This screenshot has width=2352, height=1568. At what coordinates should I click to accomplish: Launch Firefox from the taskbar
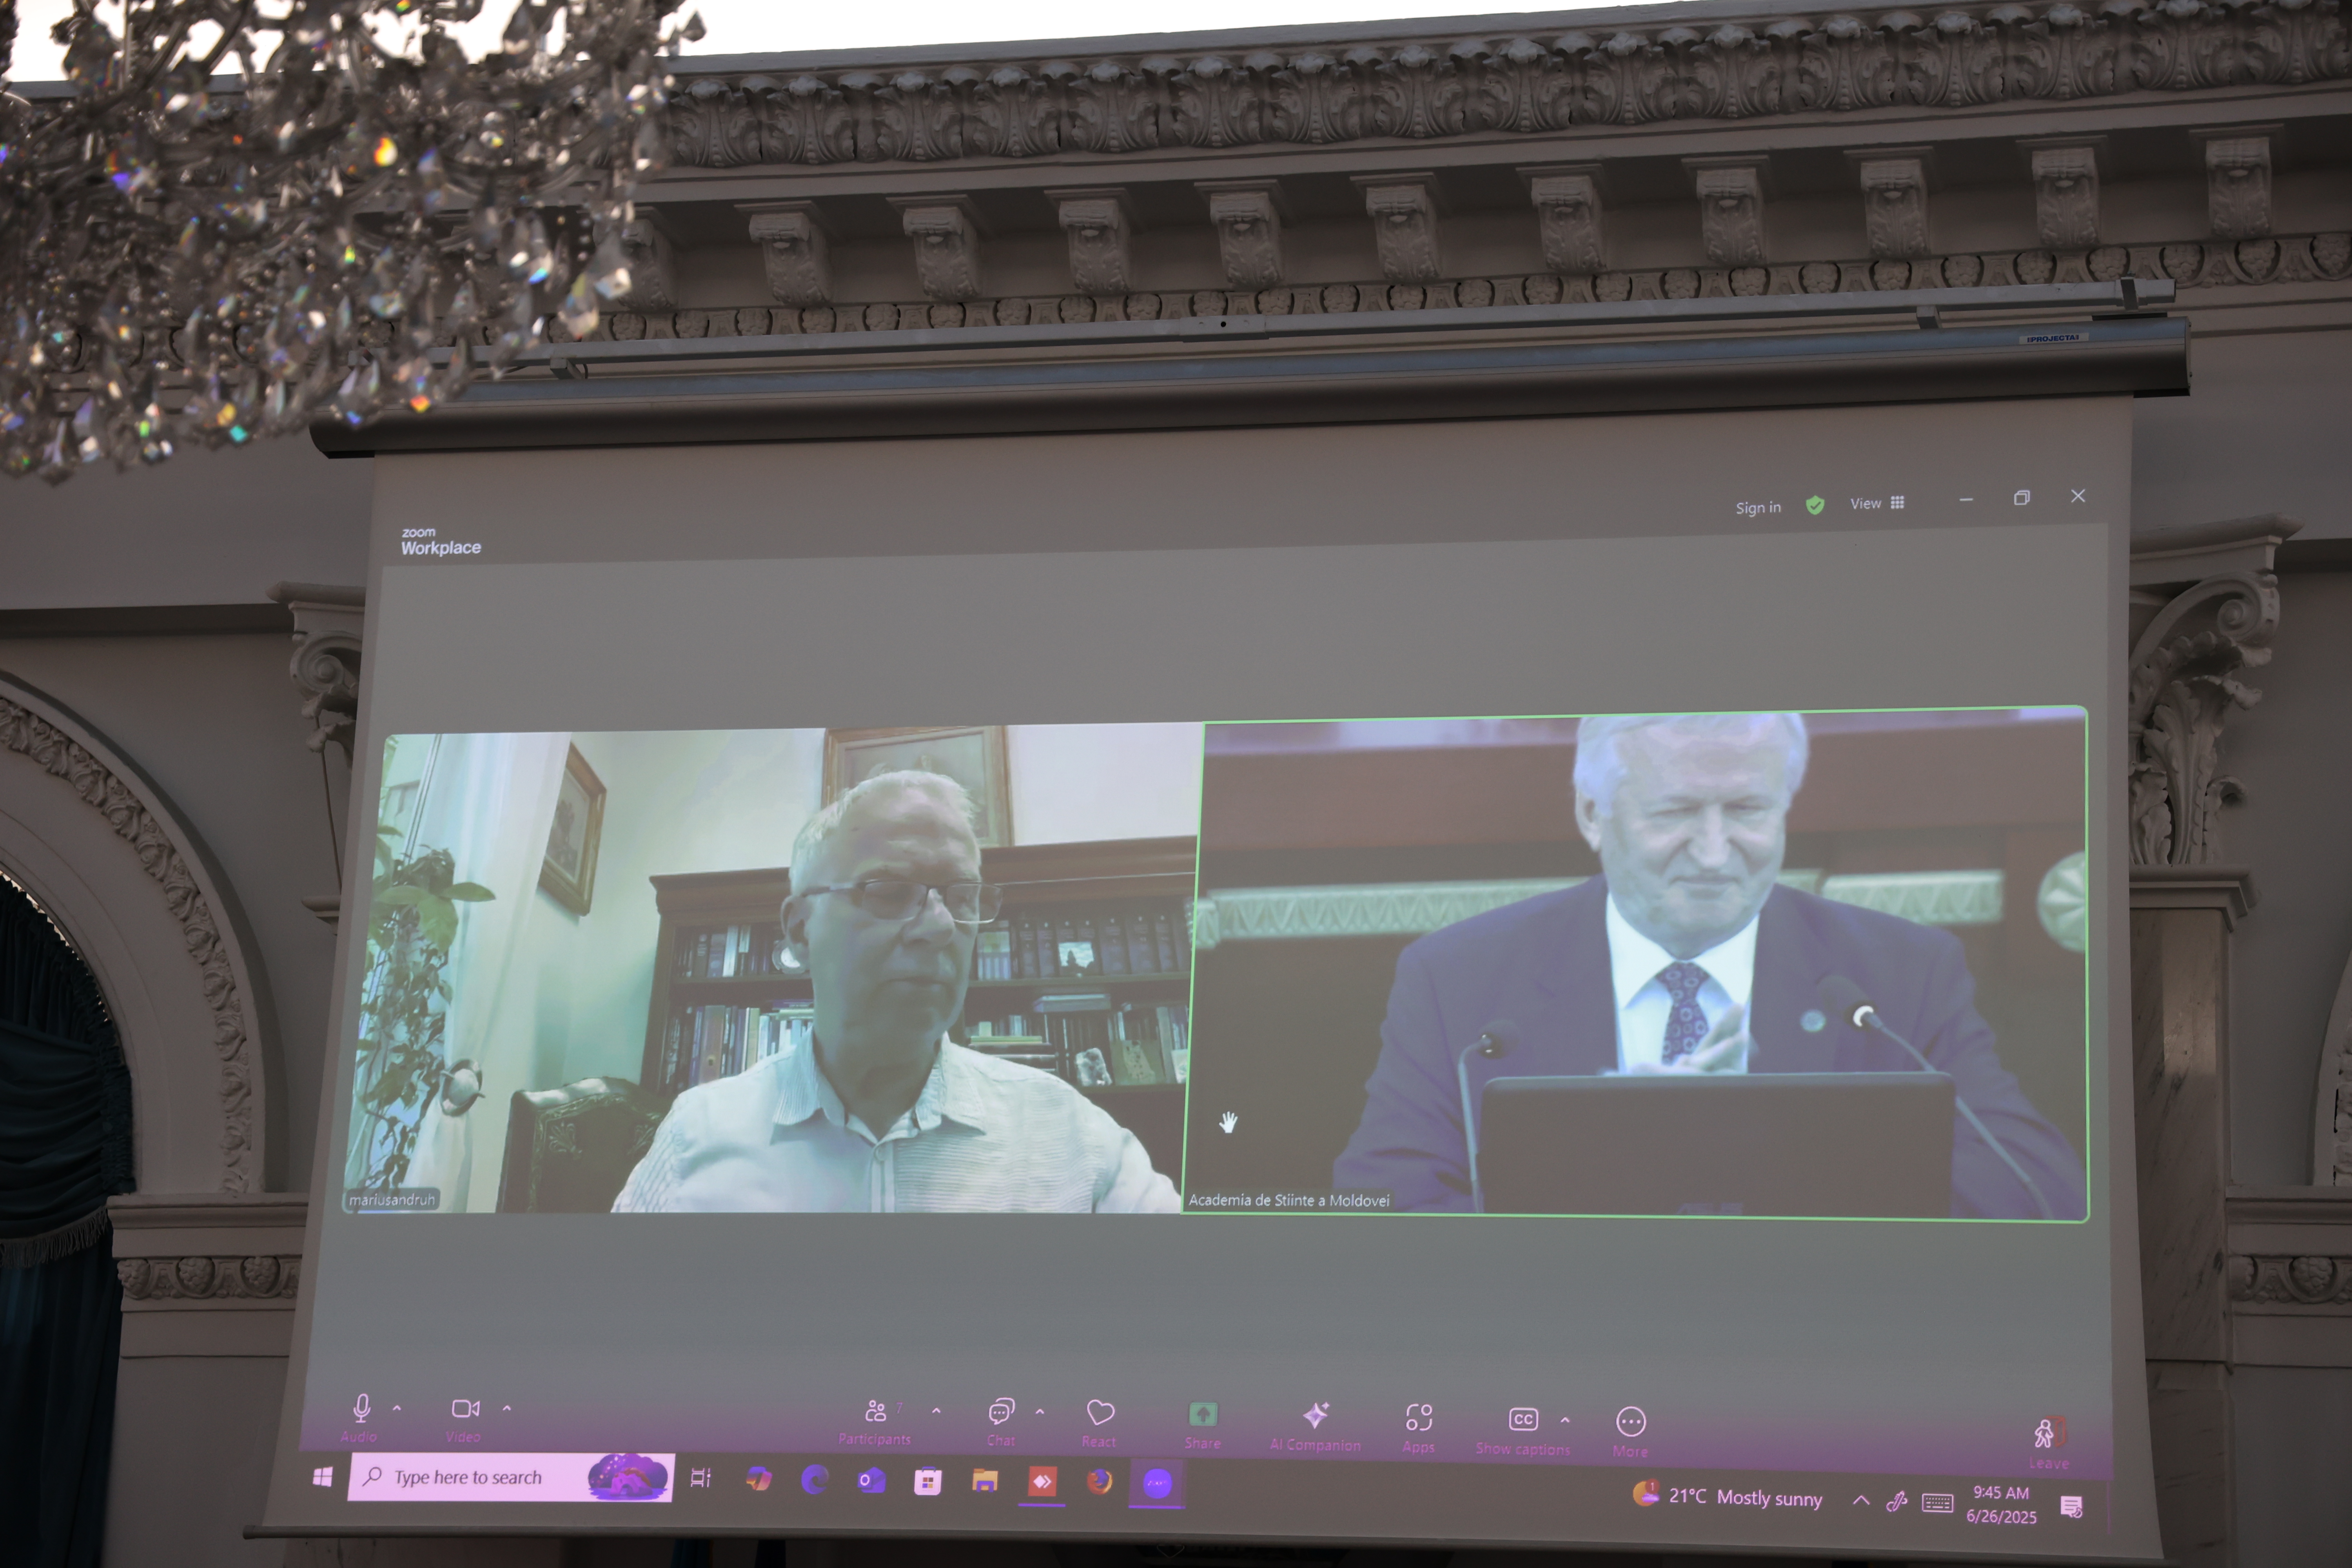click(1099, 1482)
